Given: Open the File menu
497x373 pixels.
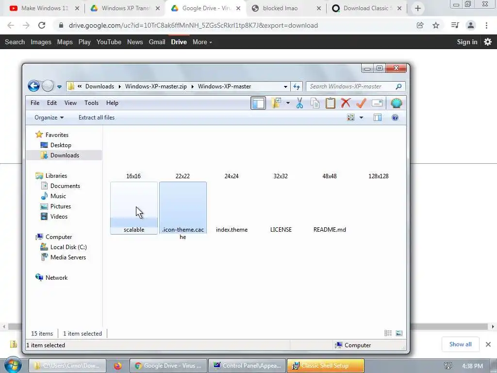Looking at the screenshot, I should pyautogui.click(x=35, y=103).
